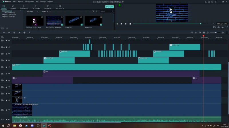This screenshot has width=229, height=128.
Task: Select Образцы видео folder
Action: (x=8, y=17)
